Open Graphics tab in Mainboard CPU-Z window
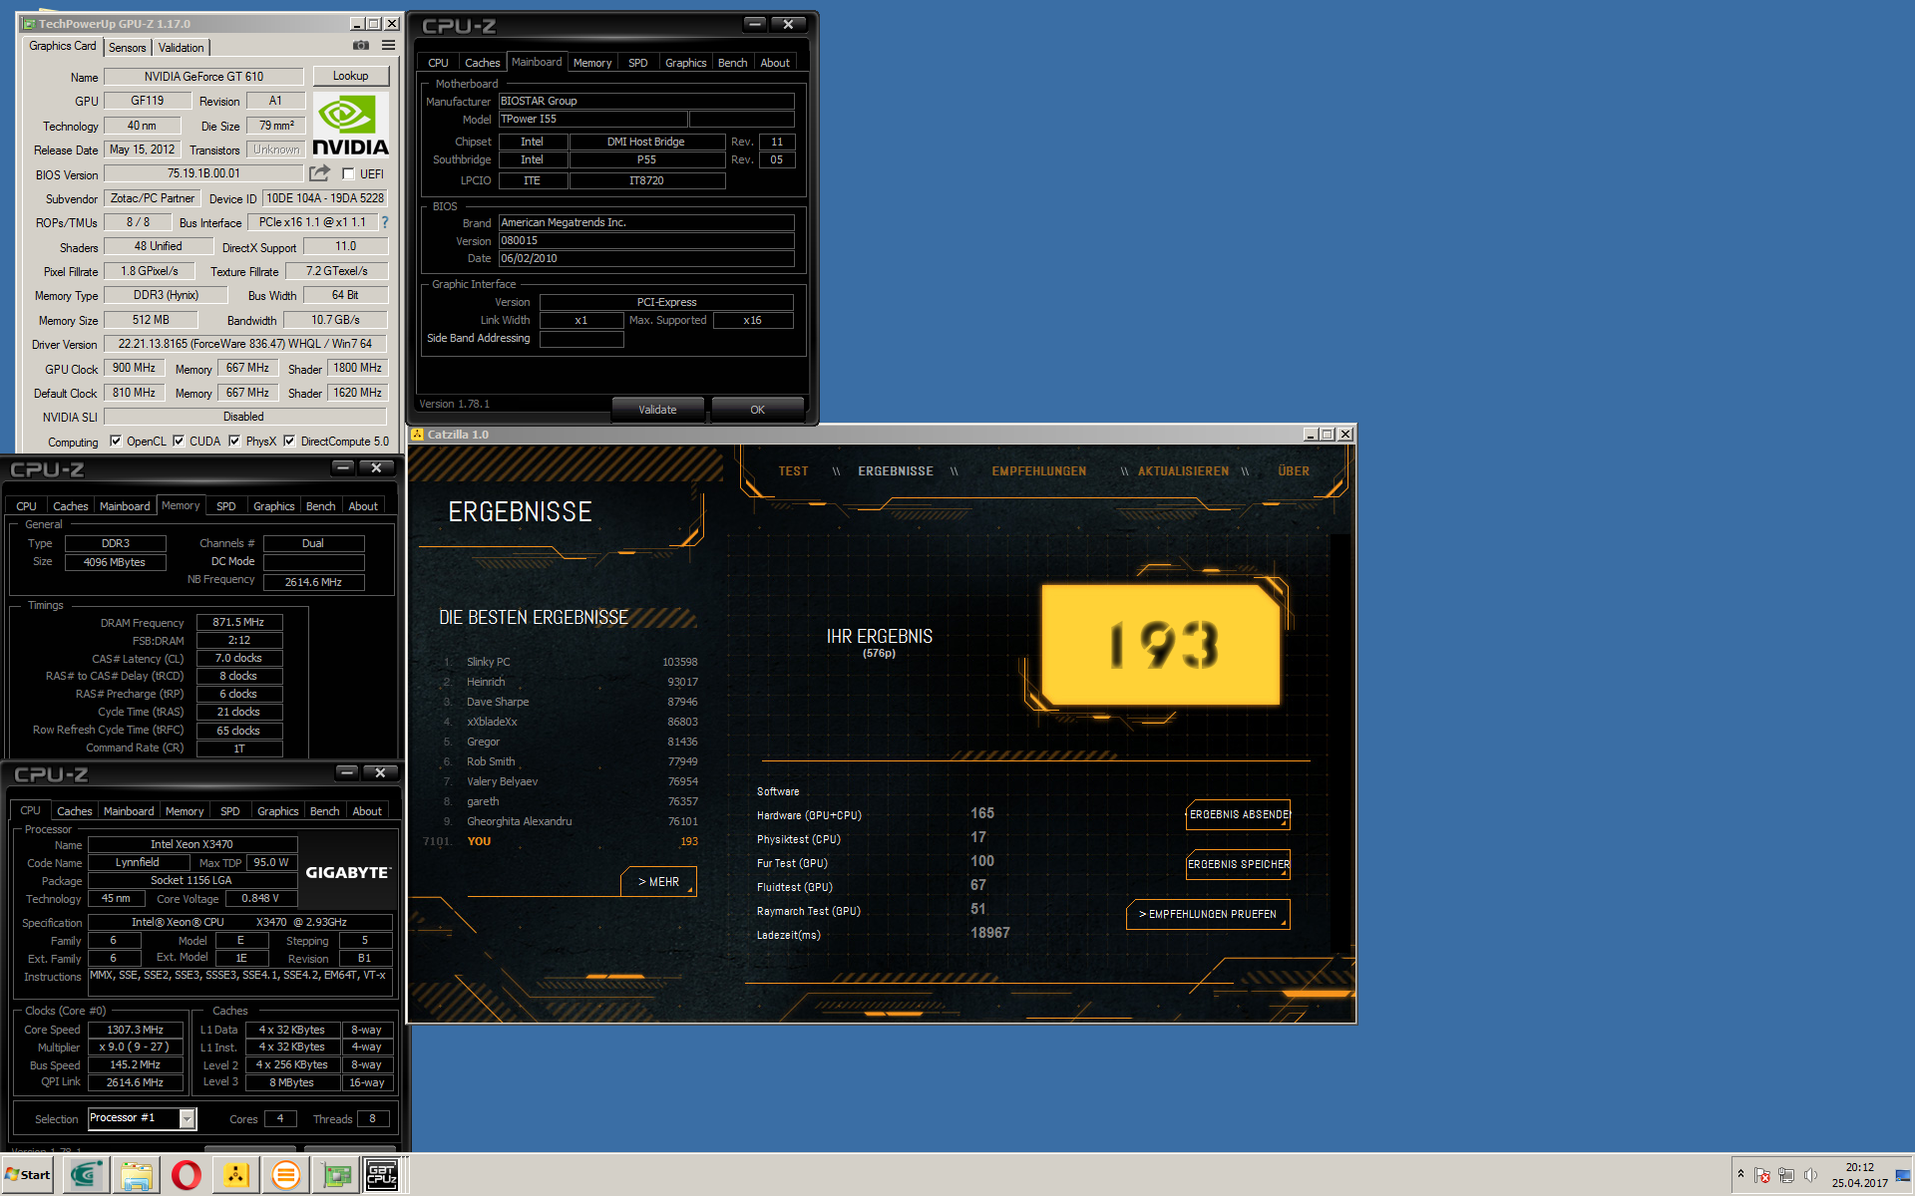Image resolution: width=1915 pixels, height=1196 pixels. point(685,63)
